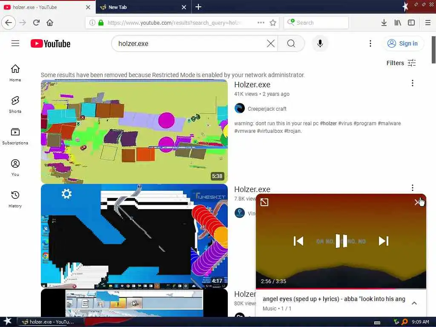Click the #holzer hashtag in description
This screenshot has width=436, height=327.
[328, 123]
